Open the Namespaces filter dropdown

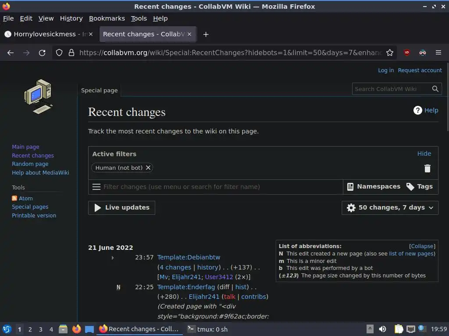374,186
